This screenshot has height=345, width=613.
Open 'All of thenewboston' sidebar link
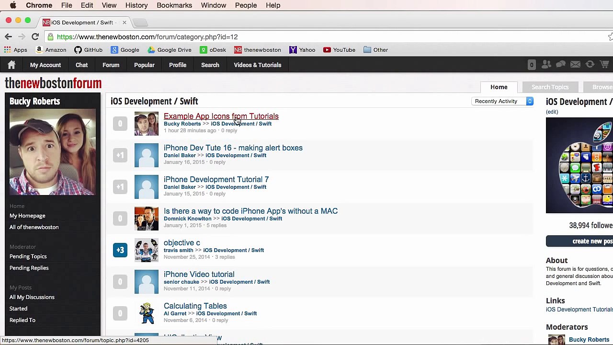[x=34, y=227]
